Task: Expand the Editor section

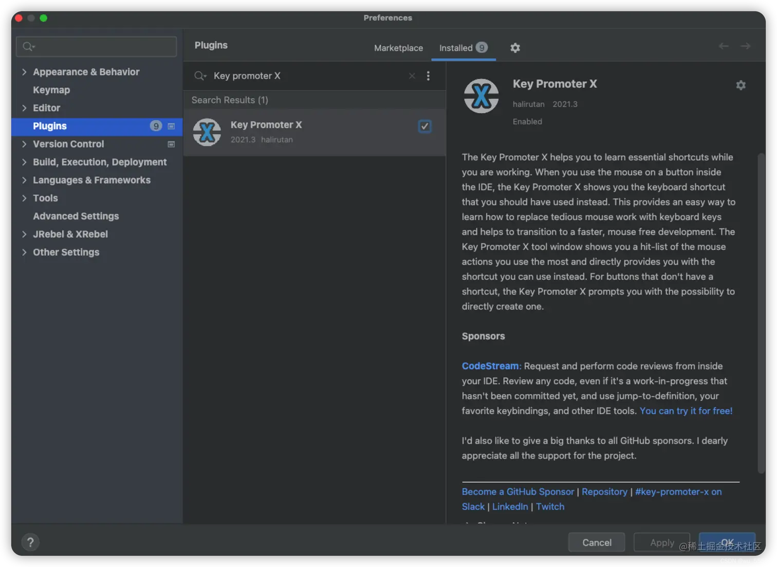Action: click(24, 108)
